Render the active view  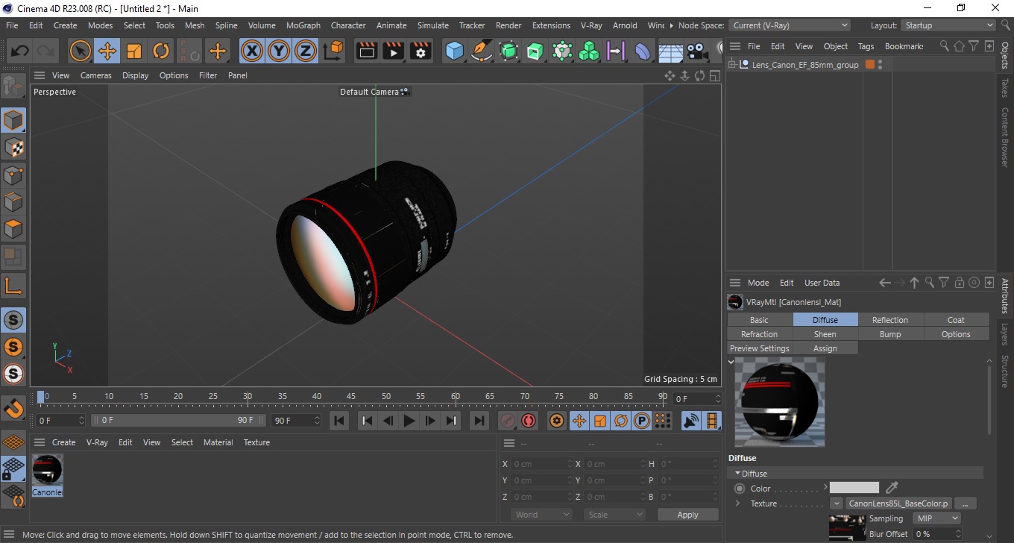366,51
